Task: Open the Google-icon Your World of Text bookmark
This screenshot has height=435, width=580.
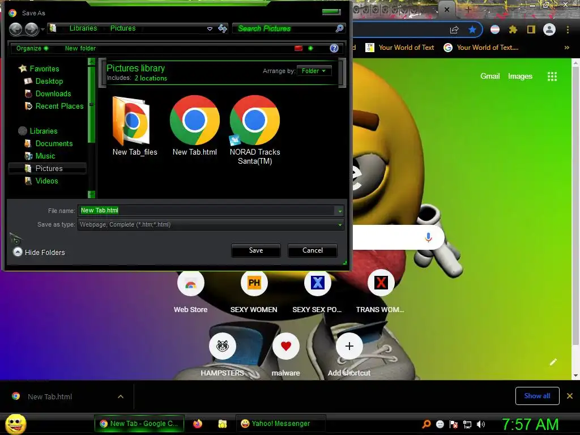Action: (x=481, y=48)
